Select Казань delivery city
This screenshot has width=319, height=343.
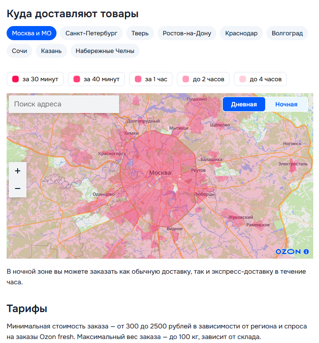[x=51, y=51]
